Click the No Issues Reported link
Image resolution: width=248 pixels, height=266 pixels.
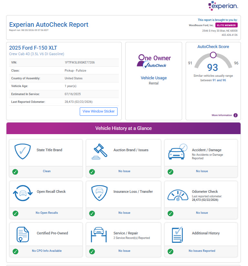pyautogui.click(x=202, y=251)
